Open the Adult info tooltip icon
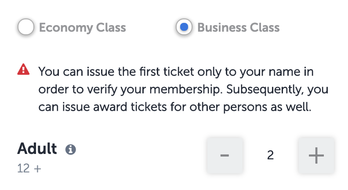Viewport: 348px width, 190px height. (70, 150)
